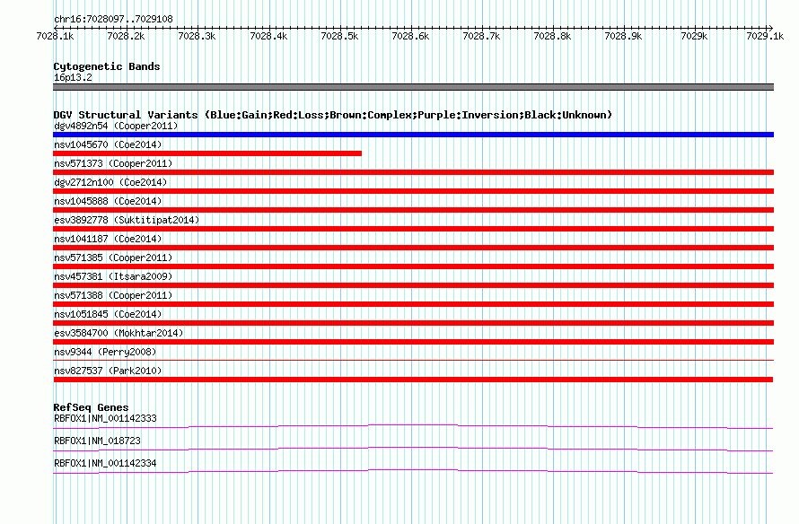Select the short red nsv1045670 loss bar
This screenshot has width=799, height=524.
point(207,153)
